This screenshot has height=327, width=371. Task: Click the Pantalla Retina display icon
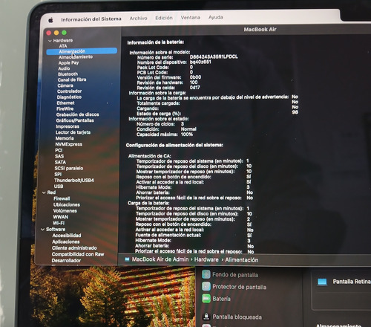click(x=322, y=282)
